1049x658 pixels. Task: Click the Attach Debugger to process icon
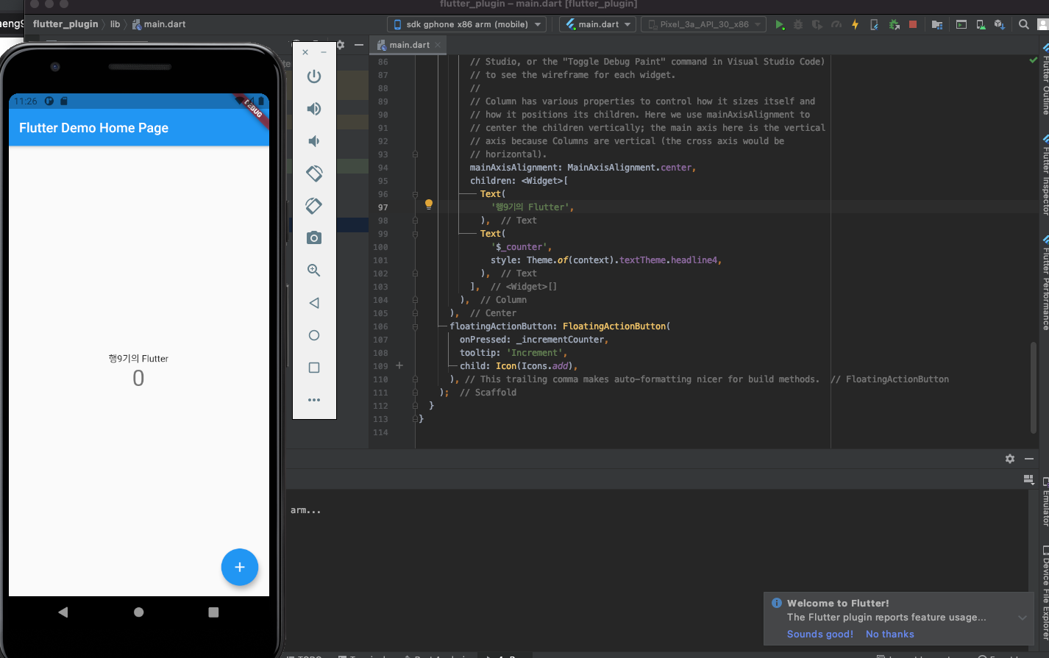pos(894,24)
